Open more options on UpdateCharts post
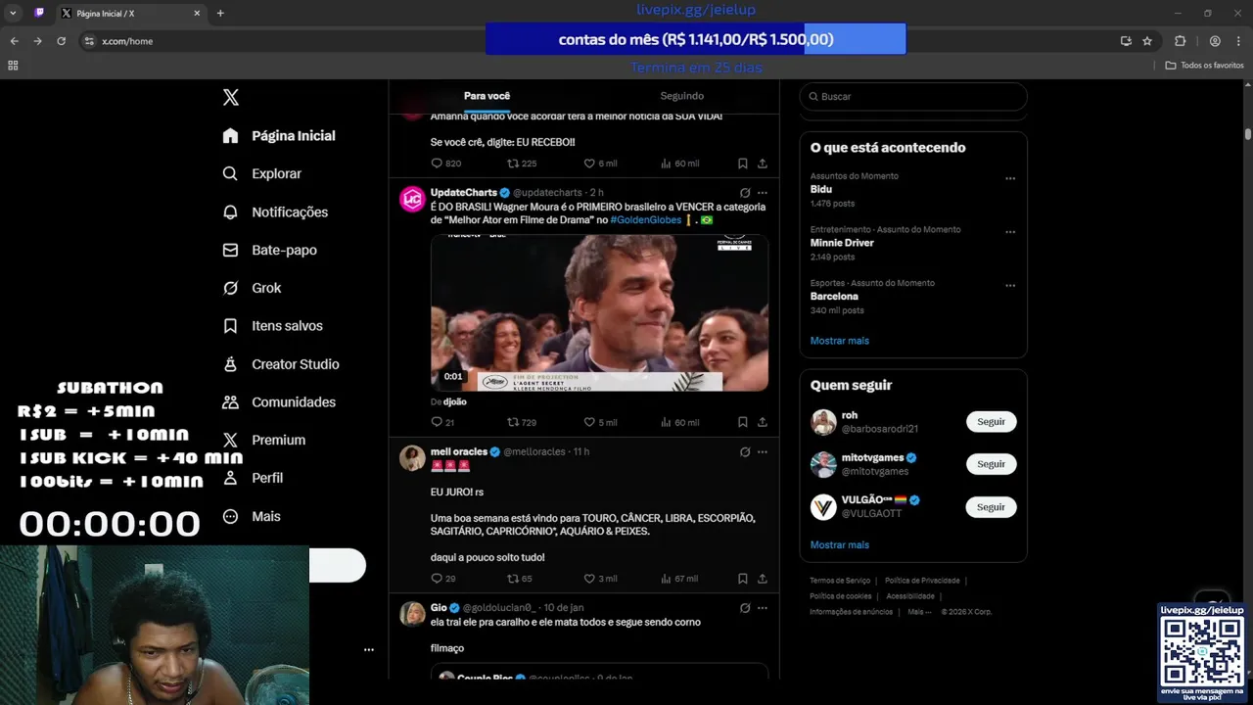 (x=763, y=193)
